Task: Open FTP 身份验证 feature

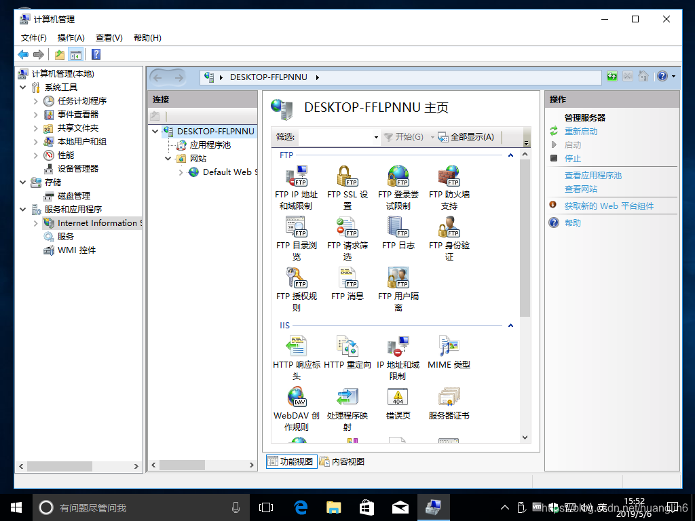Action: pos(449,239)
